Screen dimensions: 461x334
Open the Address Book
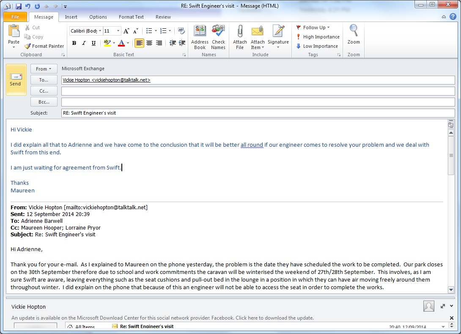200,32
